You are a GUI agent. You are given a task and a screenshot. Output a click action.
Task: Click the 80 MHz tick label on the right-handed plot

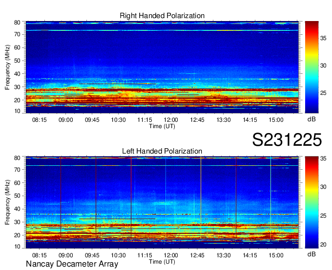pyautogui.click(x=17, y=22)
